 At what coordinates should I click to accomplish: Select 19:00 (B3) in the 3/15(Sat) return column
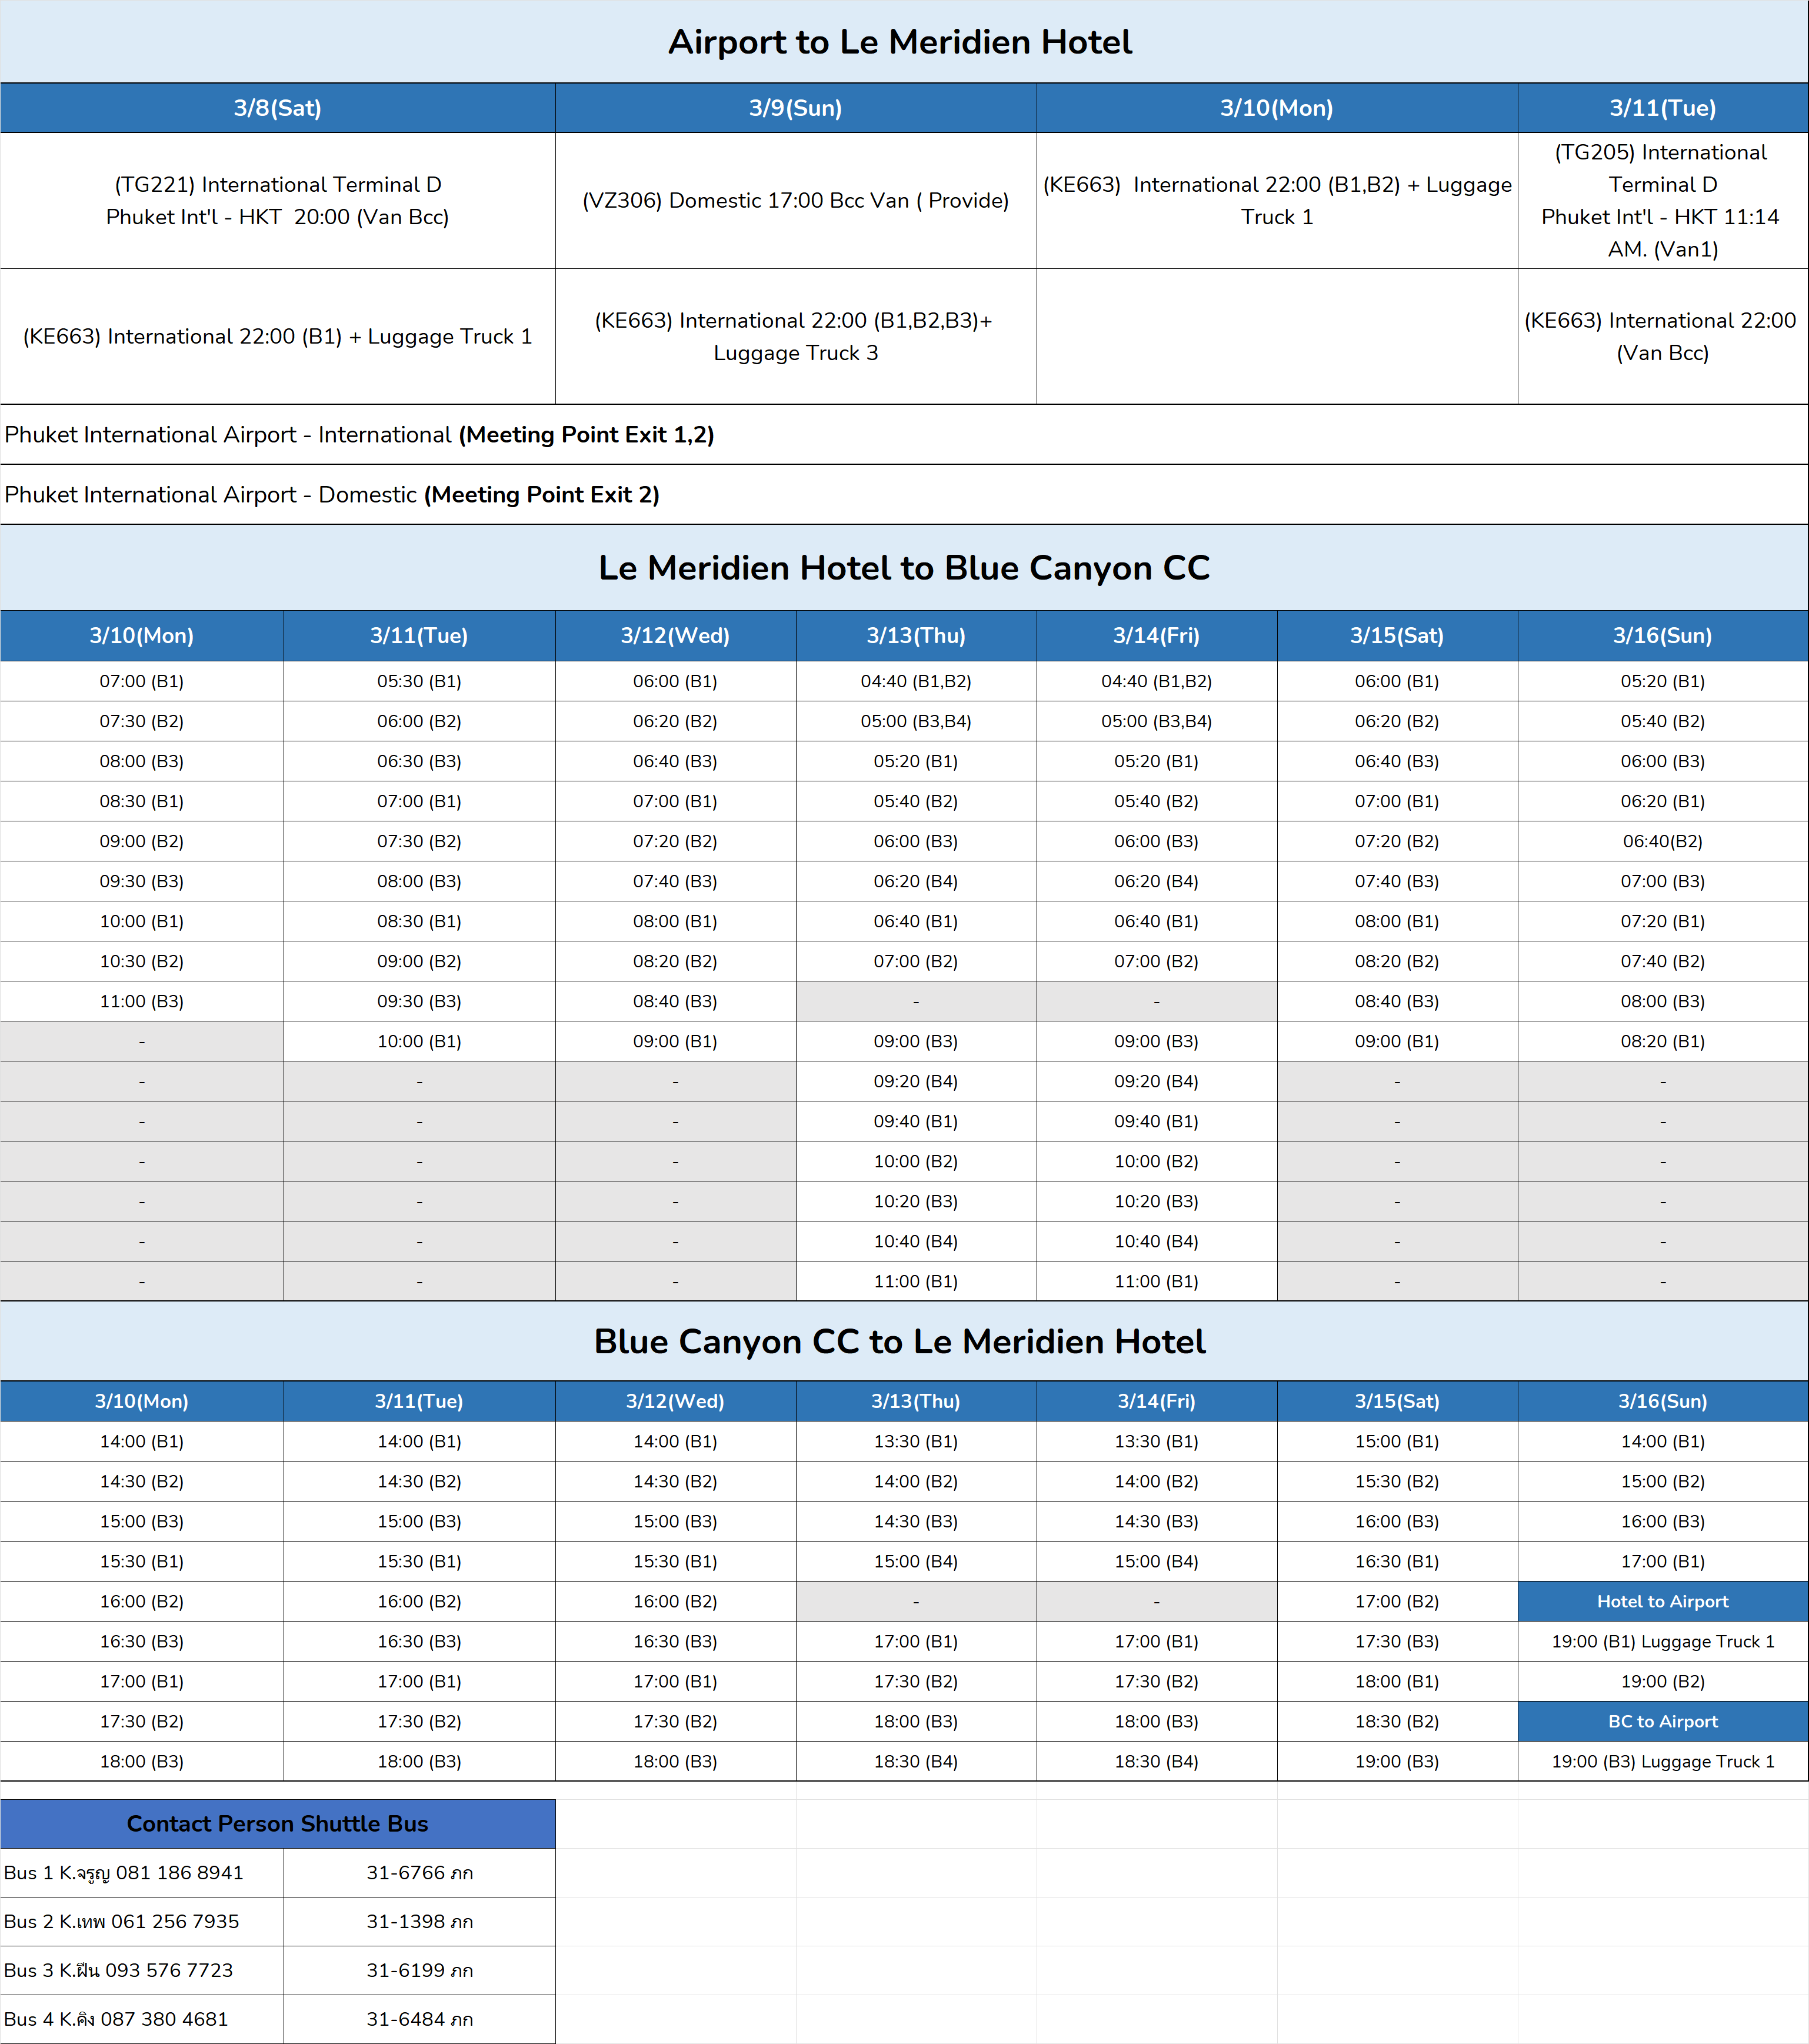coord(1397,1761)
